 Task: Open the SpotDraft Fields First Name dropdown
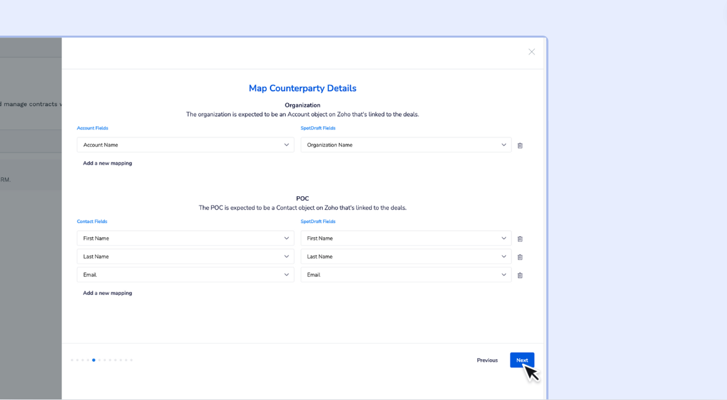[x=406, y=238]
